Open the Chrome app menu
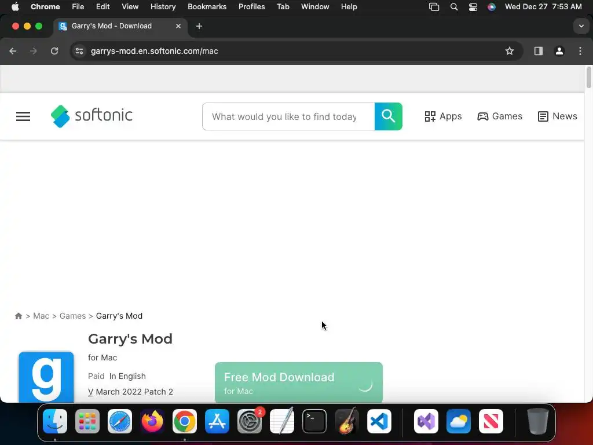The image size is (593, 445). (45, 7)
